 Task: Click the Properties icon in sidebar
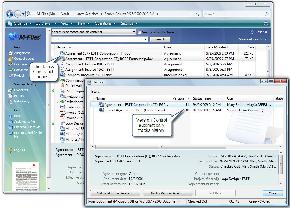coord(10,90)
